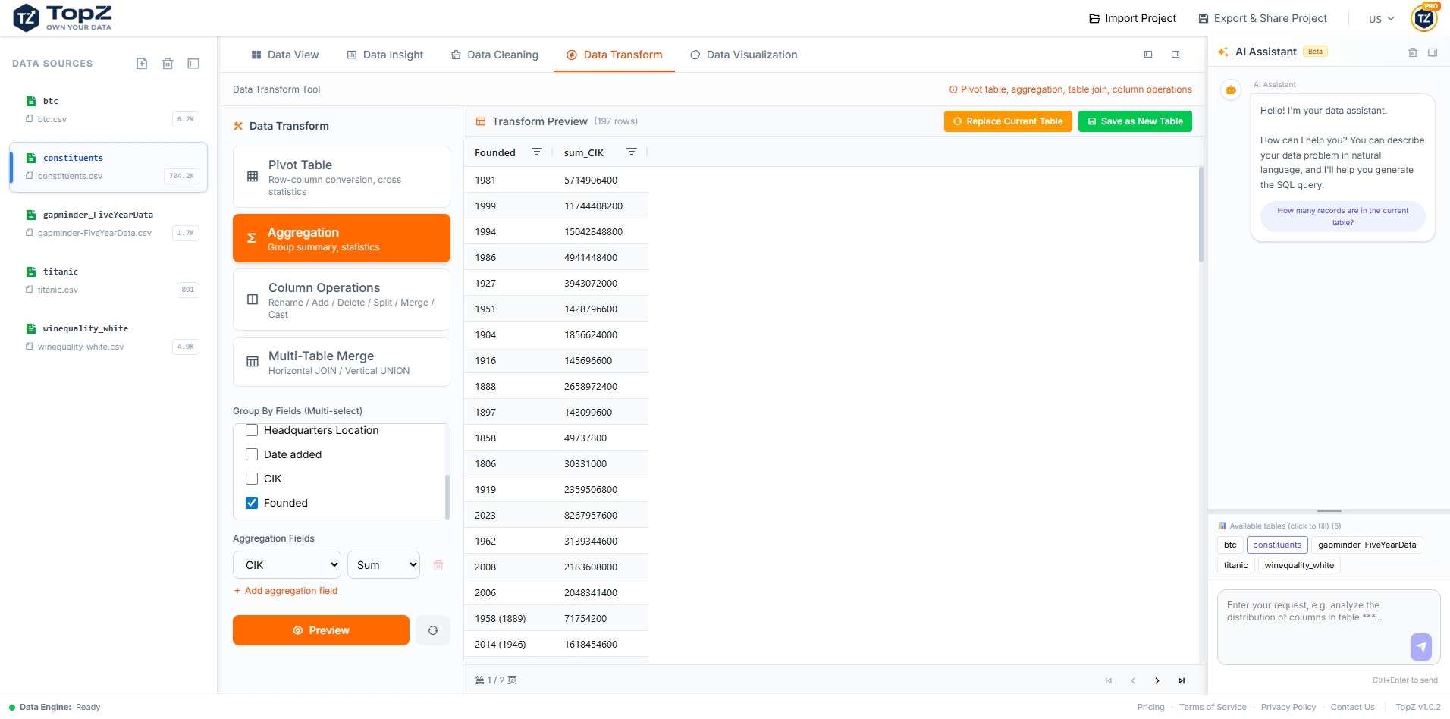This screenshot has height=719, width=1450.
Task: Open filter icon on sum_CIK column
Action: pos(632,152)
